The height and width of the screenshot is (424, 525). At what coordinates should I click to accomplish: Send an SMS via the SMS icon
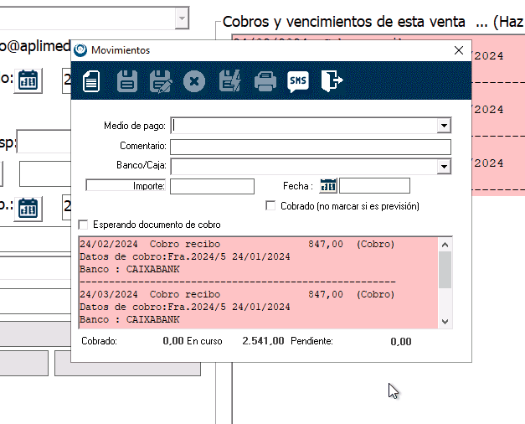coord(298,81)
